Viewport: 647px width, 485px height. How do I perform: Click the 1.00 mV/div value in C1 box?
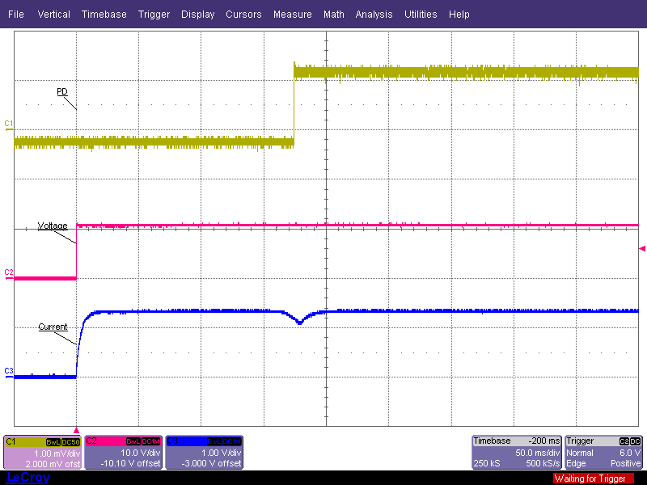coord(57,453)
